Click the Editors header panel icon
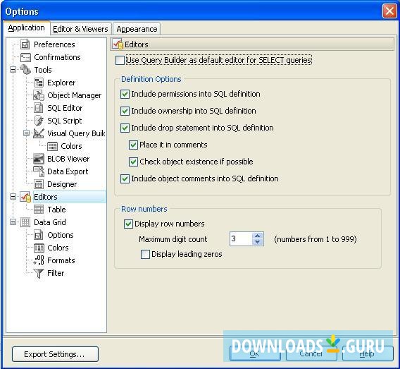 [x=118, y=44]
